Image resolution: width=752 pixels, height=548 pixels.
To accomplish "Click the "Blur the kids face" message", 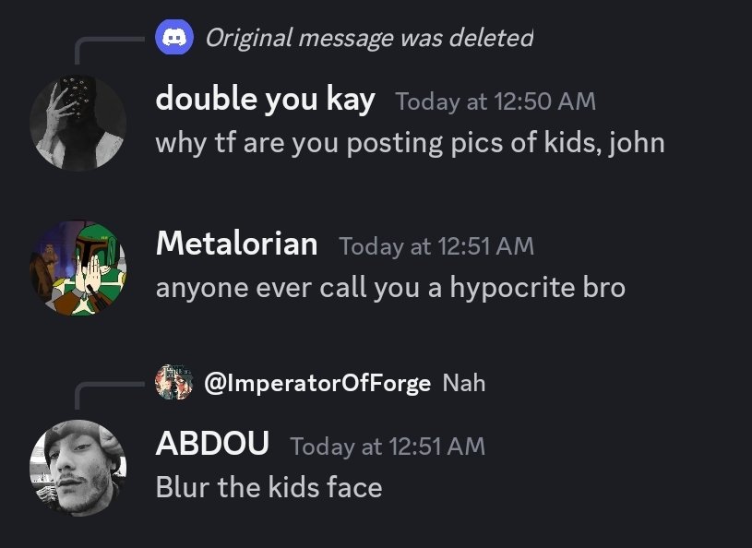I will coord(269,487).
